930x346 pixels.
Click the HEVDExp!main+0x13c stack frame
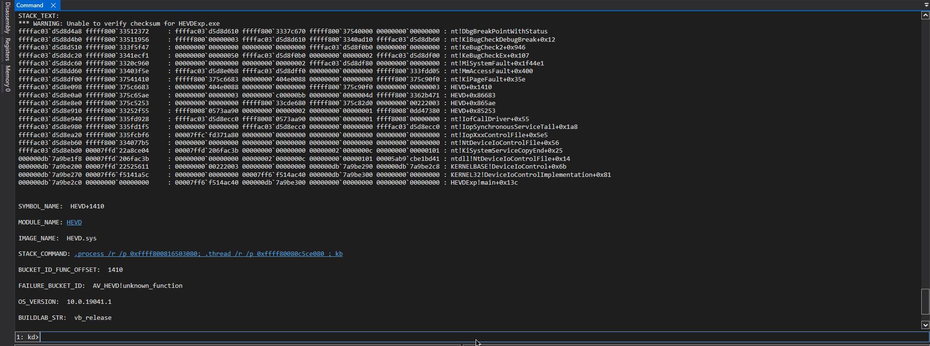click(484, 183)
